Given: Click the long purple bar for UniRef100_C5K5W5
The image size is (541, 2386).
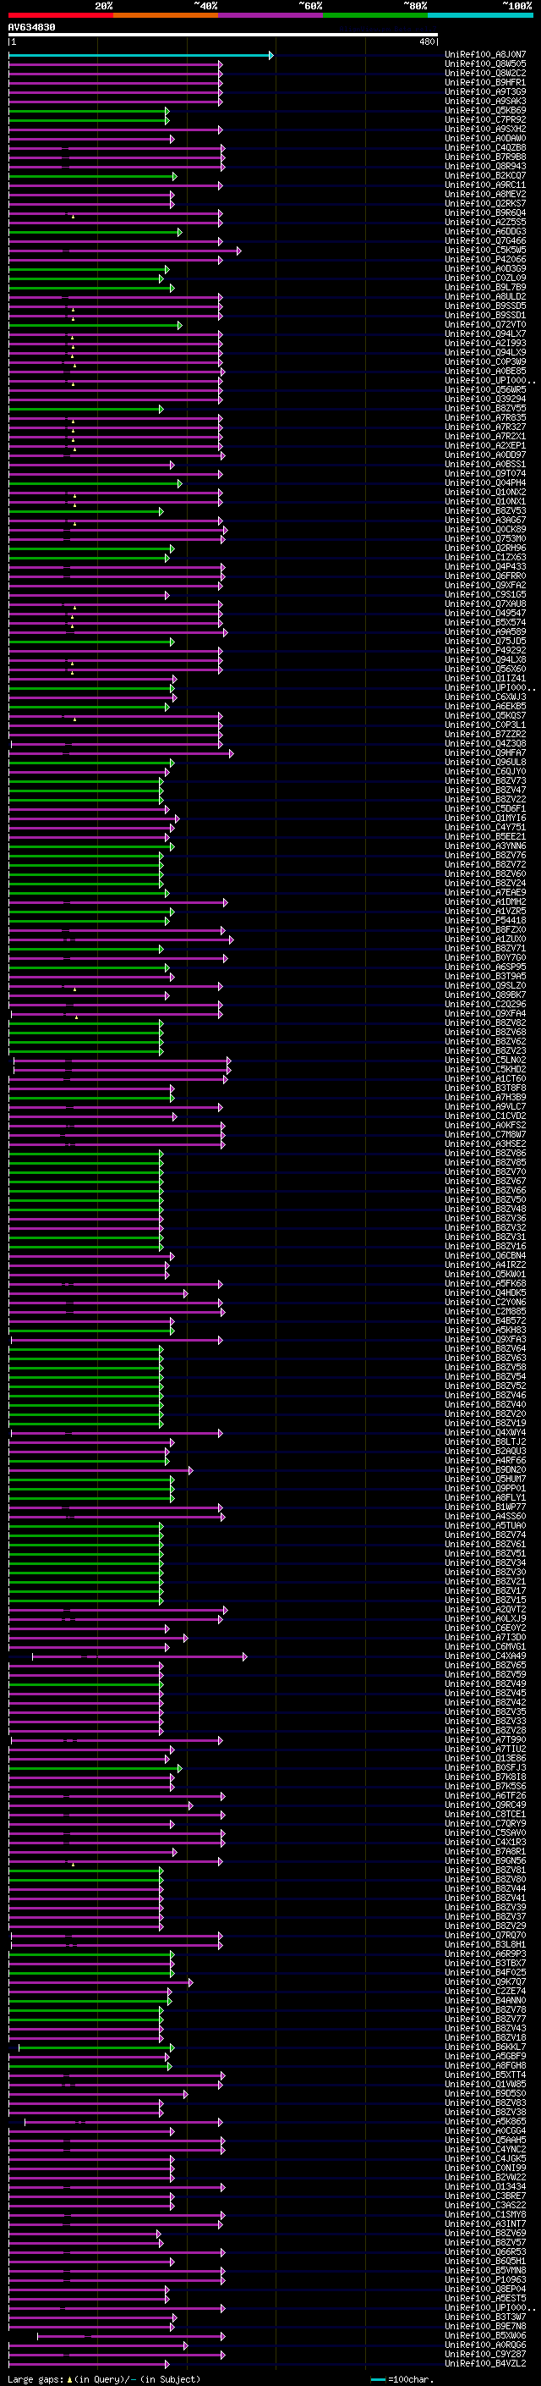Looking at the screenshot, I should (125, 250).
